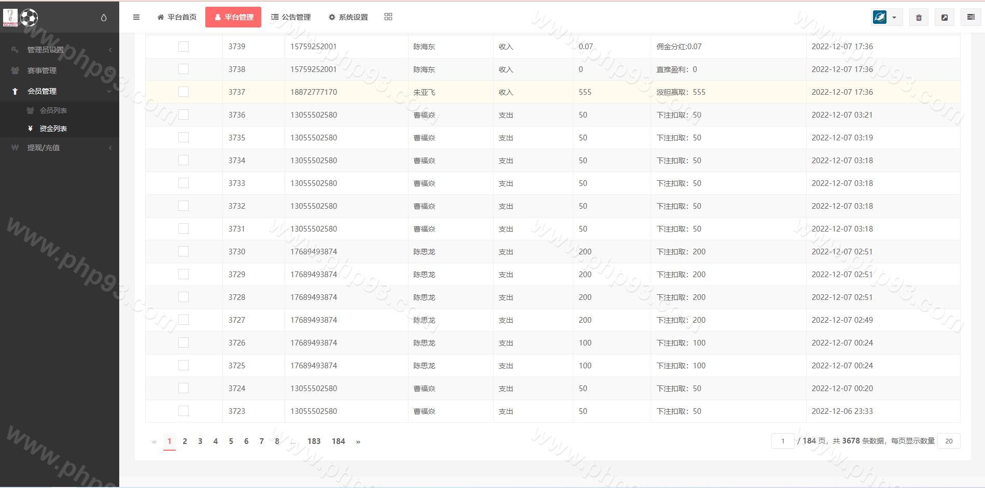Click the trash icon in top bar
985x488 pixels.
tap(919, 18)
